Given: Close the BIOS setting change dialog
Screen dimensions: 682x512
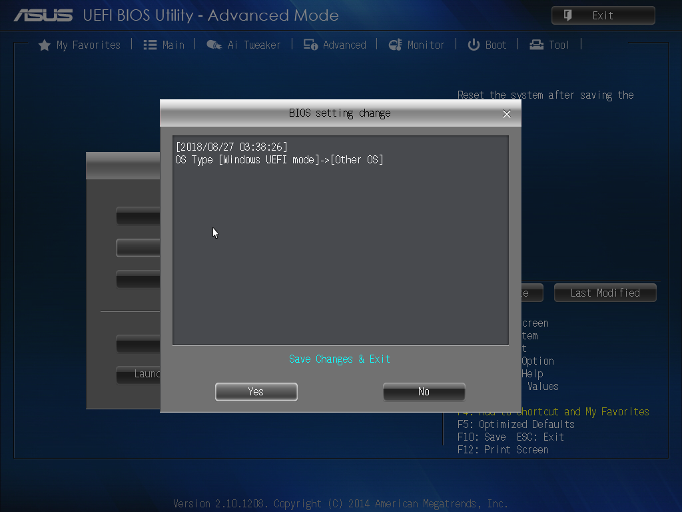Looking at the screenshot, I should pyautogui.click(x=507, y=113).
